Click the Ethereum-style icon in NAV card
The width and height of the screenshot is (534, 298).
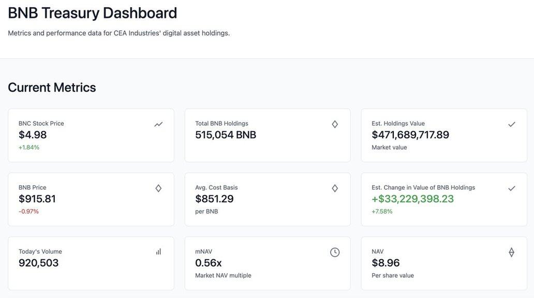pyautogui.click(x=511, y=252)
